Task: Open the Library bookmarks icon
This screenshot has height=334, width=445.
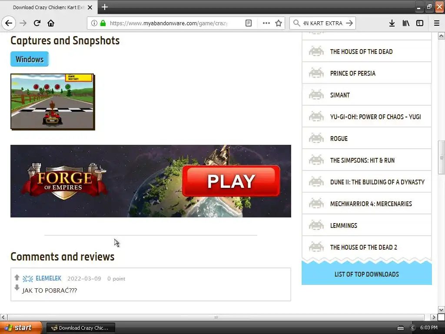Action: point(406,23)
